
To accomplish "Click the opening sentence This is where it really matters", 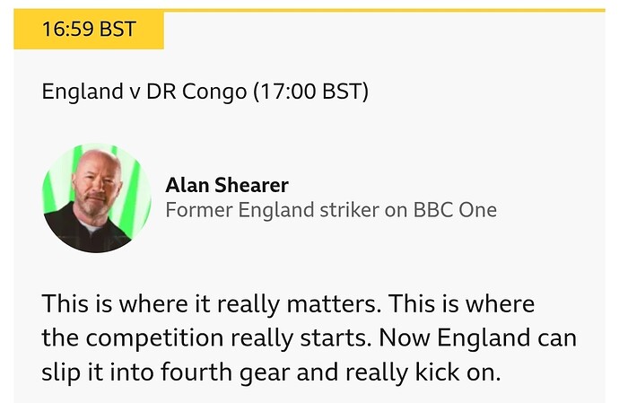I will (x=212, y=304).
